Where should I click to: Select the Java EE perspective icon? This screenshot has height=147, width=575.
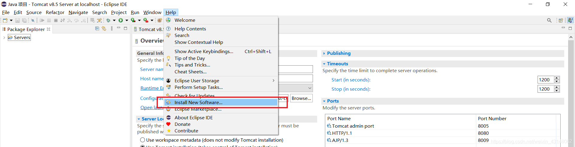point(570,20)
